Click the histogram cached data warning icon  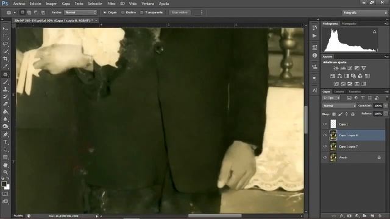(x=374, y=32)
